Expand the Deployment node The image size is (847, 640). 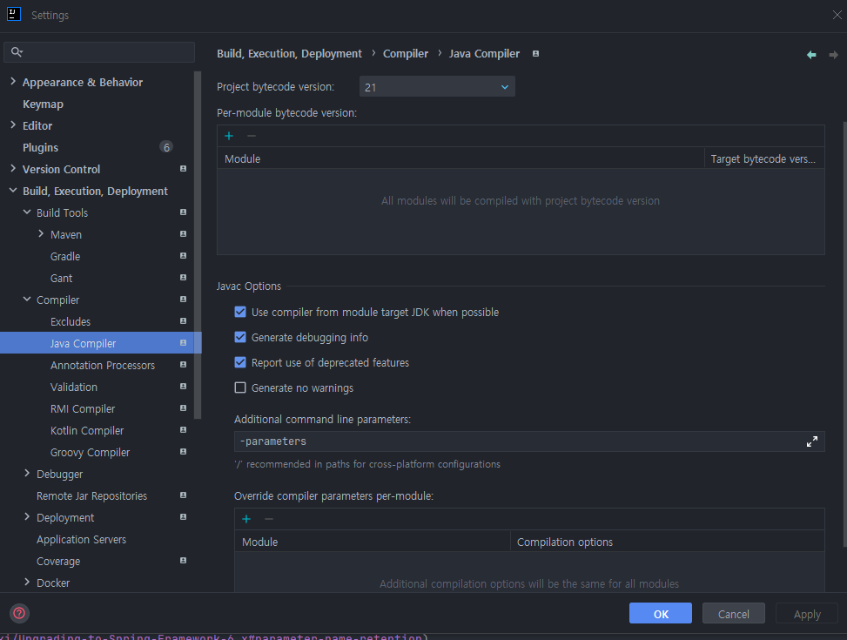[x=27, y=516]
